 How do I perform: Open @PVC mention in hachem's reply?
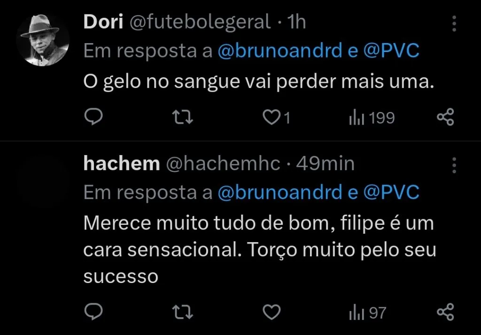tap(391, 193)
